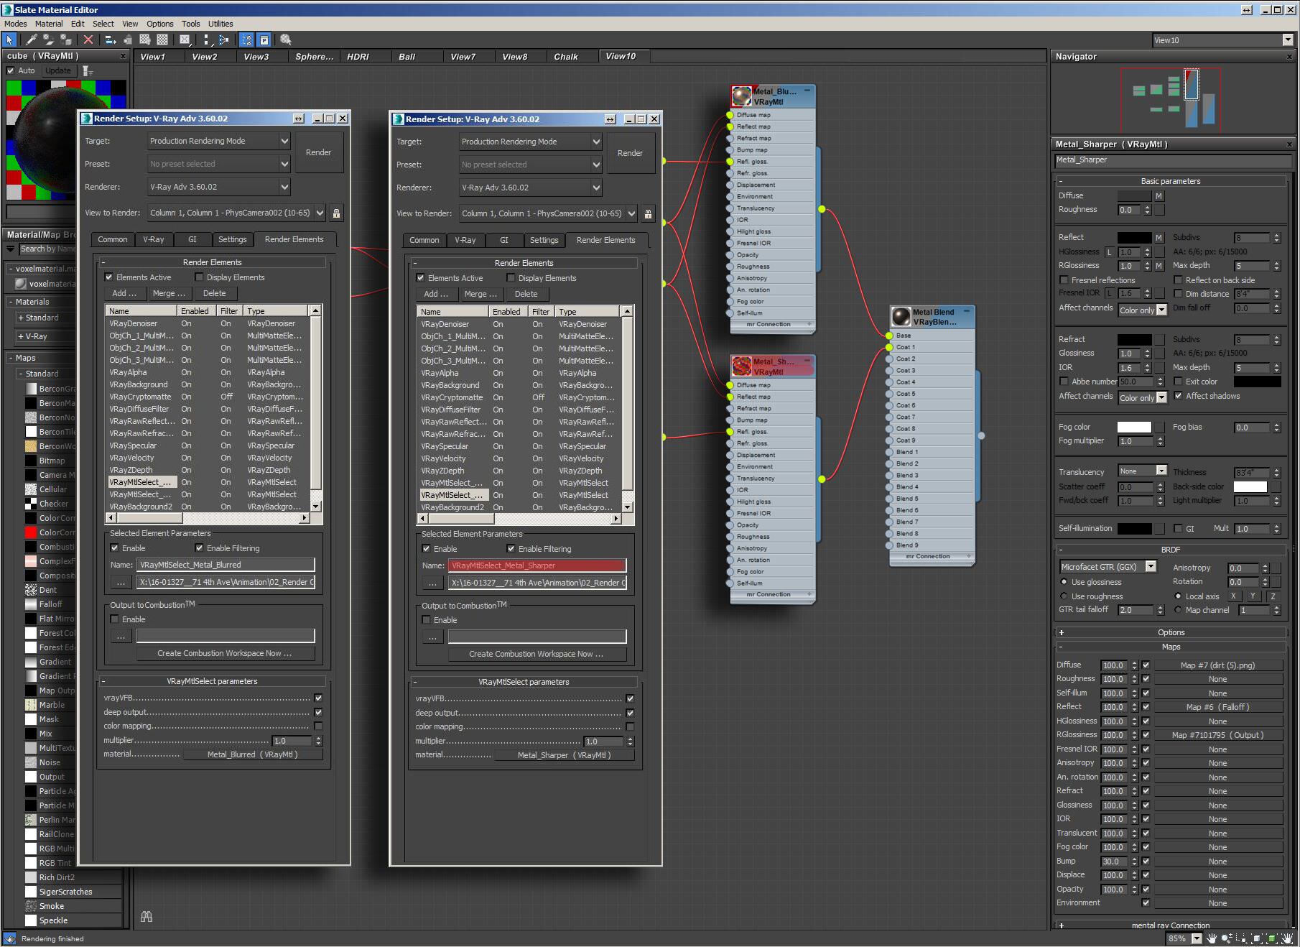Click binoculars search icon in Material/Map Browser
This screenshot has height=947, width=1300.
tap(147, 917)
